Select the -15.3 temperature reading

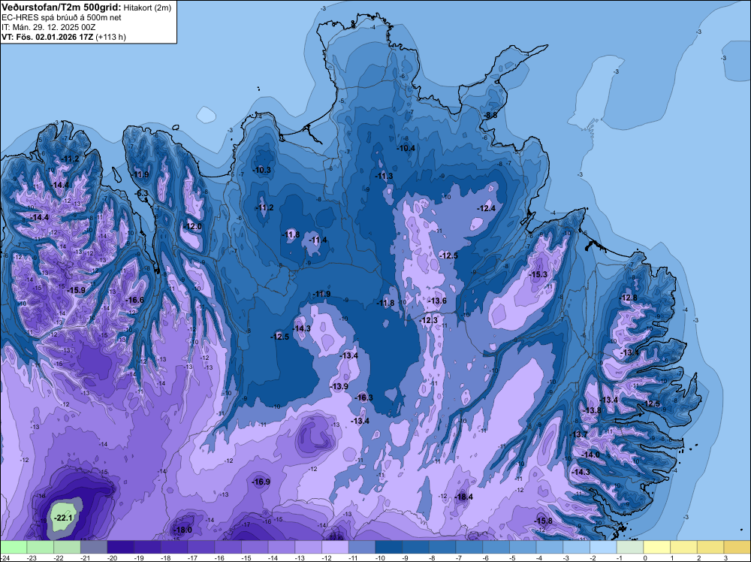coord(538,274)
